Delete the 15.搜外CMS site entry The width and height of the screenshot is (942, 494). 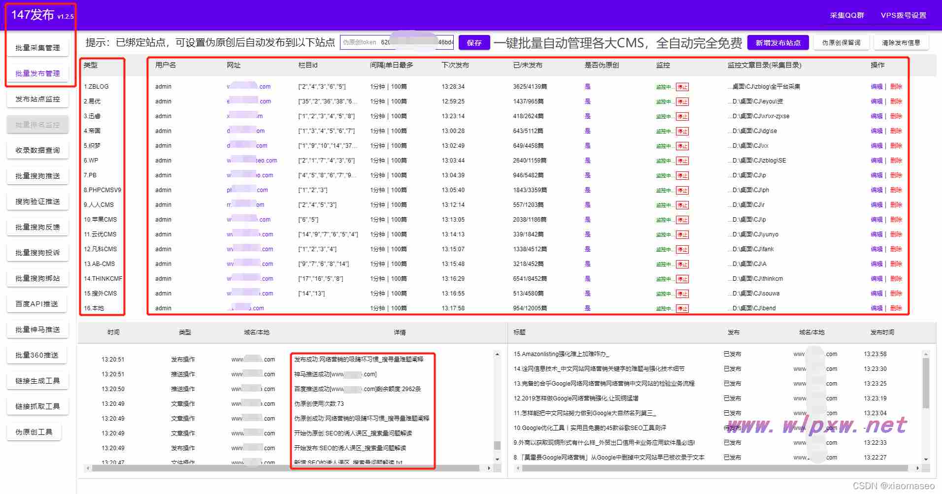(x=896, y=294)
